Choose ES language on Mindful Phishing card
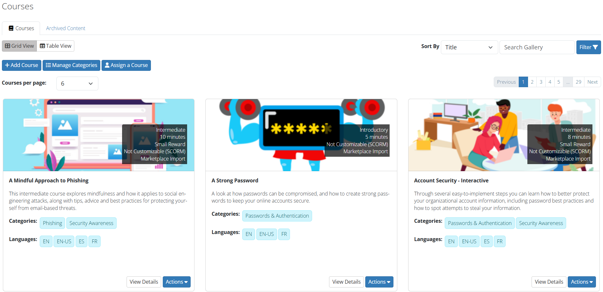 (x=81, y=241)
